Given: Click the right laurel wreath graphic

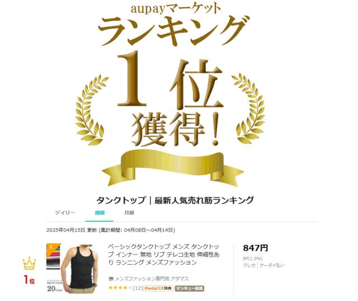Looking at the screenshot, I should [x=248, y=109].
